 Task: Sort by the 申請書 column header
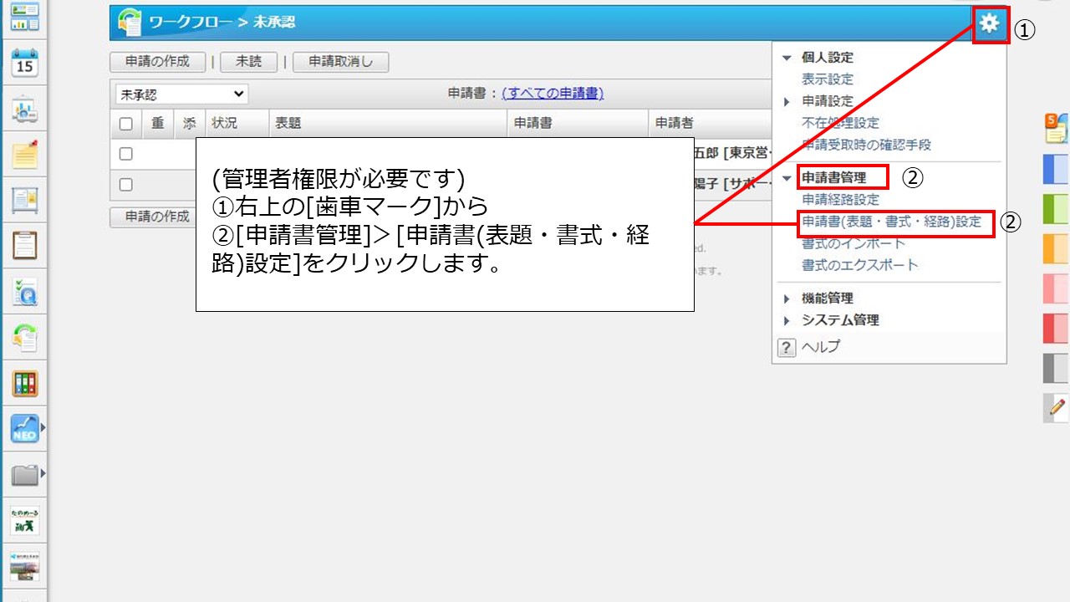533,123
